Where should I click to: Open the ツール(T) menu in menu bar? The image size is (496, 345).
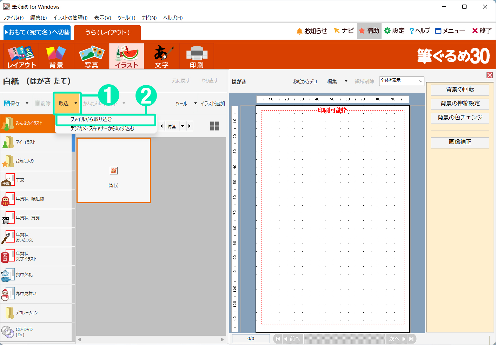pyautogui.click(x=126, y=18)
